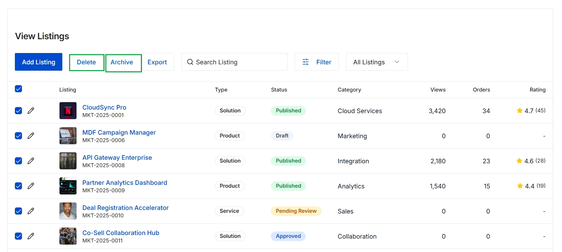562x252 pixels.
Task: Open the Co-Sell Collaboration Hub thumbnail
Action: tap(68, 236)
